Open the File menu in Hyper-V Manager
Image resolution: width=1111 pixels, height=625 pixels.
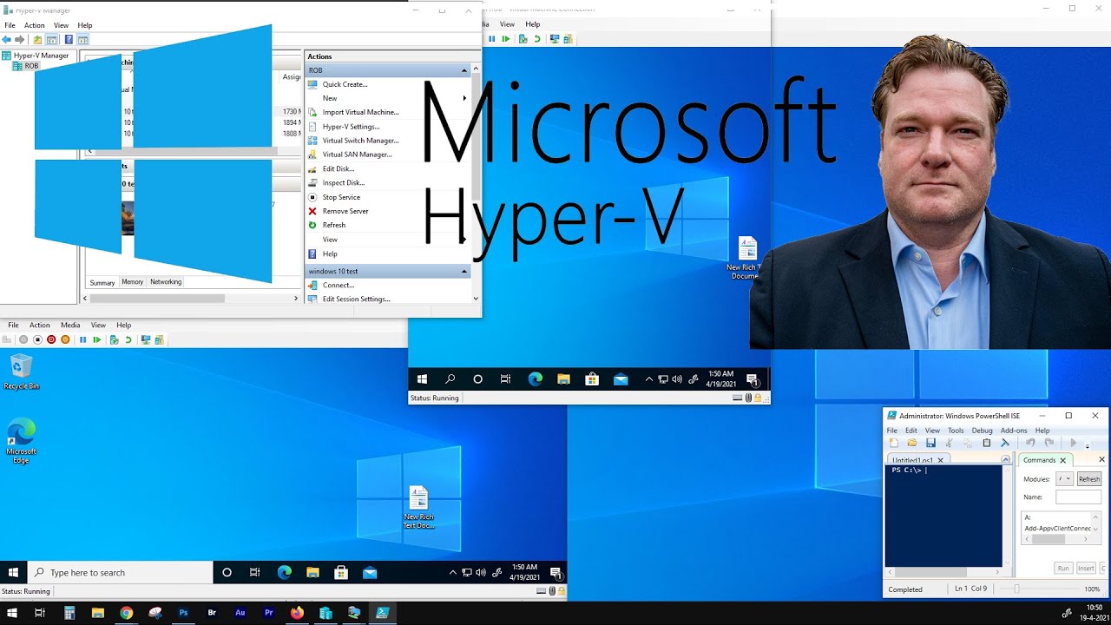coord(10,25)
